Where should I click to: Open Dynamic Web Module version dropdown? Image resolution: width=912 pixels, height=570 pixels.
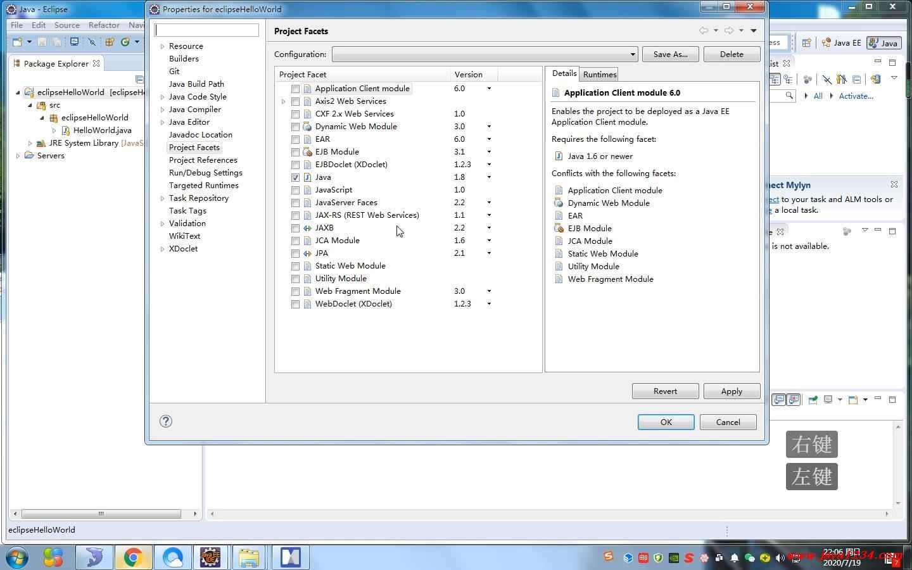489,127
